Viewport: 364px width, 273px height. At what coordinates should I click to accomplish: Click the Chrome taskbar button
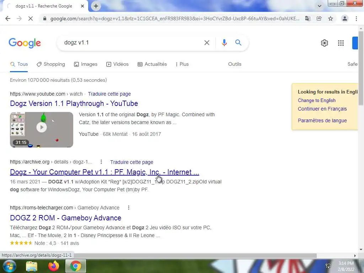pyautogui.click(x=76, y=266)
